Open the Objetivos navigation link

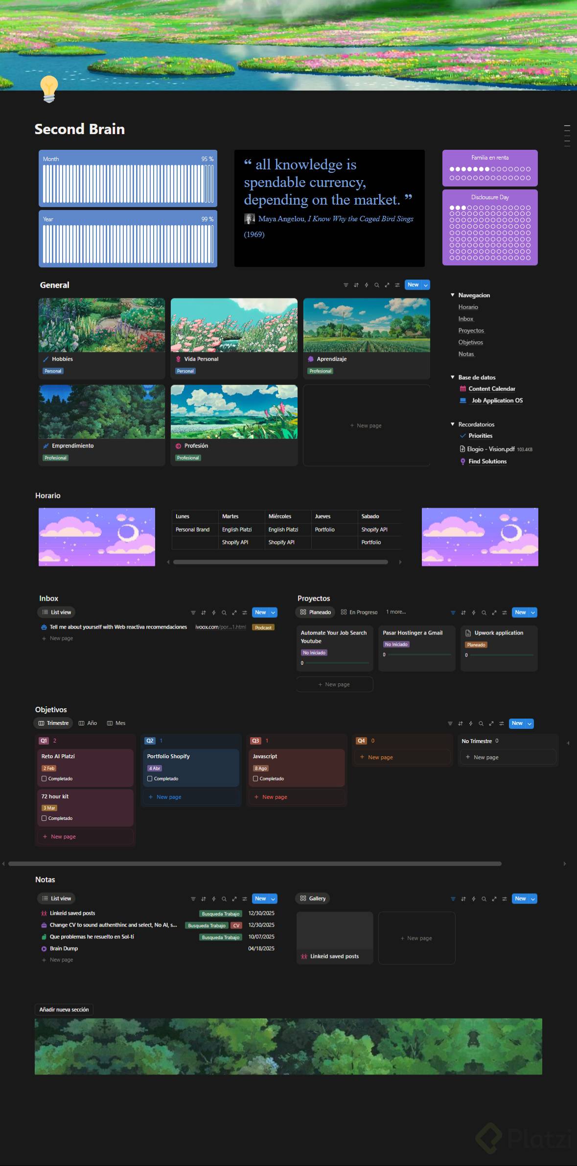click(471, 342)
